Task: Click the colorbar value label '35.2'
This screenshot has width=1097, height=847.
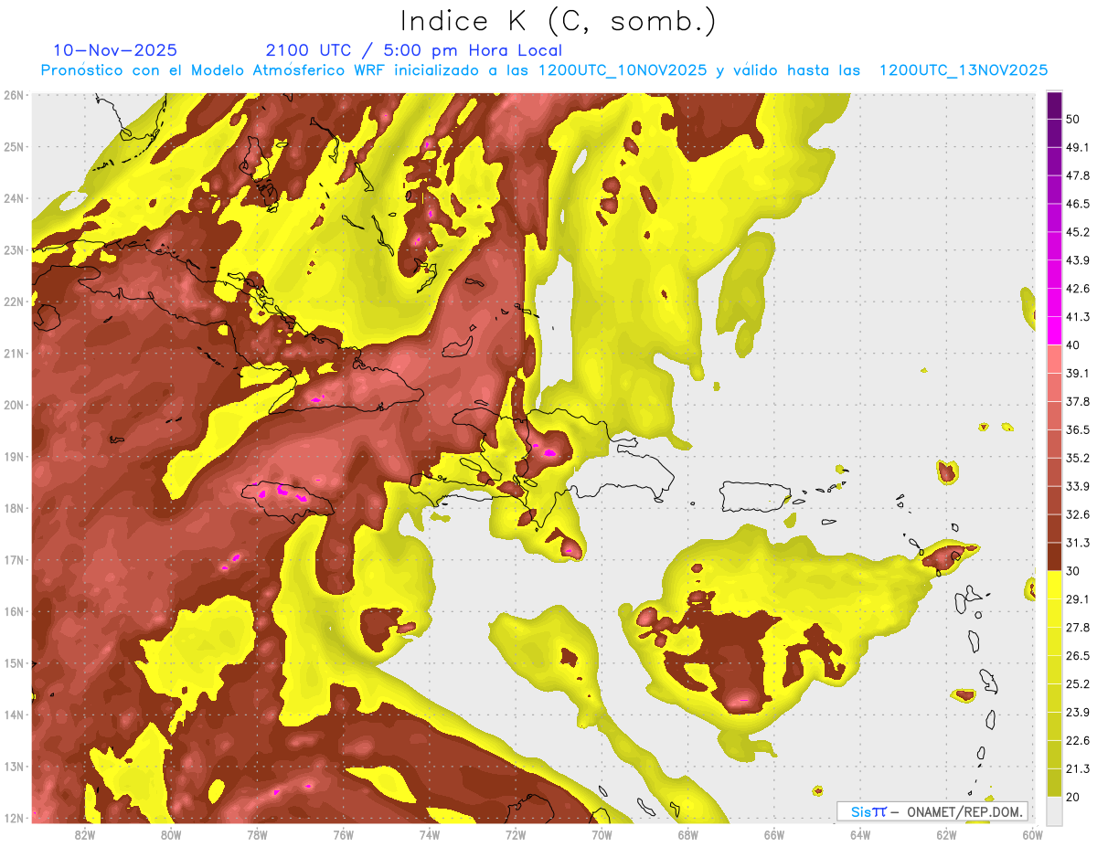Action: point(1076,458)
